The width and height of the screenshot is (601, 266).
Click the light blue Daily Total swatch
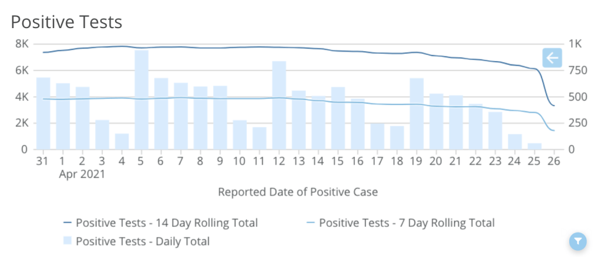click(67, 241)
